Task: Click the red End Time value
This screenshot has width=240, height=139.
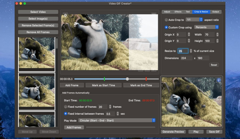Action: coord(148,101)
